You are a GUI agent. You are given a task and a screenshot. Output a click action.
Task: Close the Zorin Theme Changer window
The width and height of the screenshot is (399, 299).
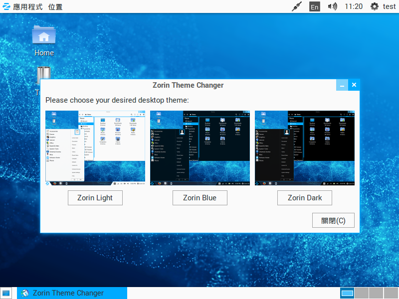[354, 85]
